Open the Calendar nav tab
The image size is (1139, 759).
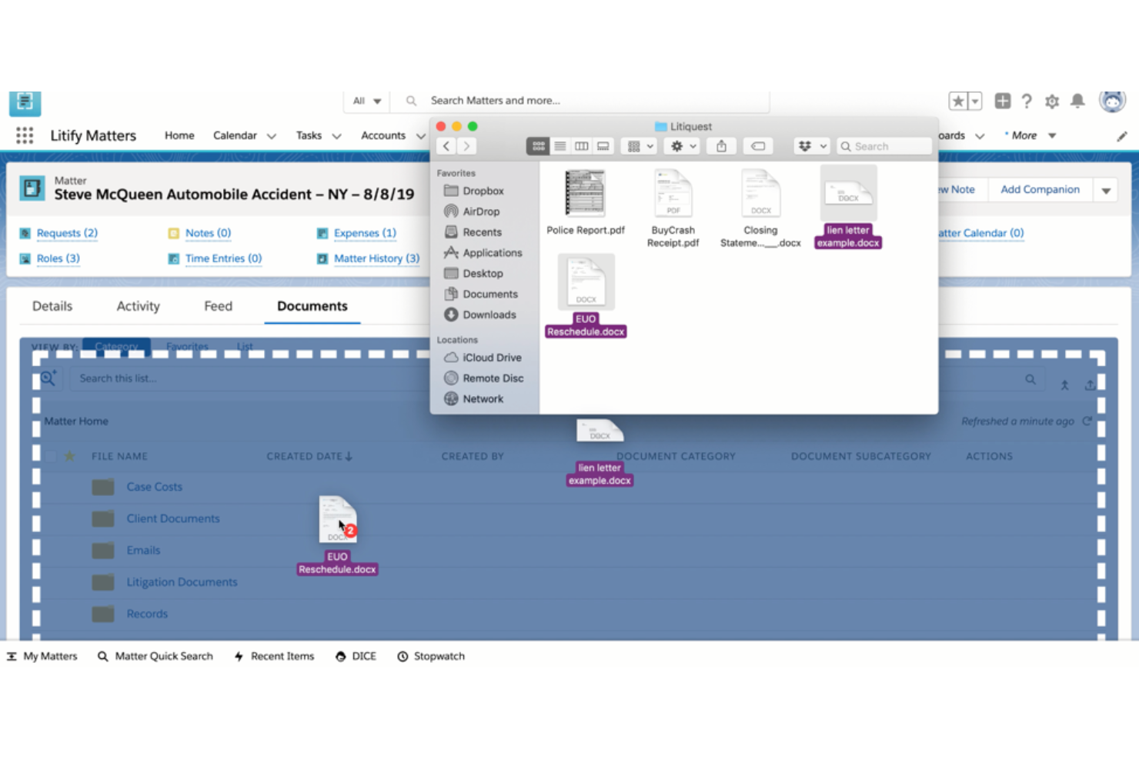click(235, 135)
